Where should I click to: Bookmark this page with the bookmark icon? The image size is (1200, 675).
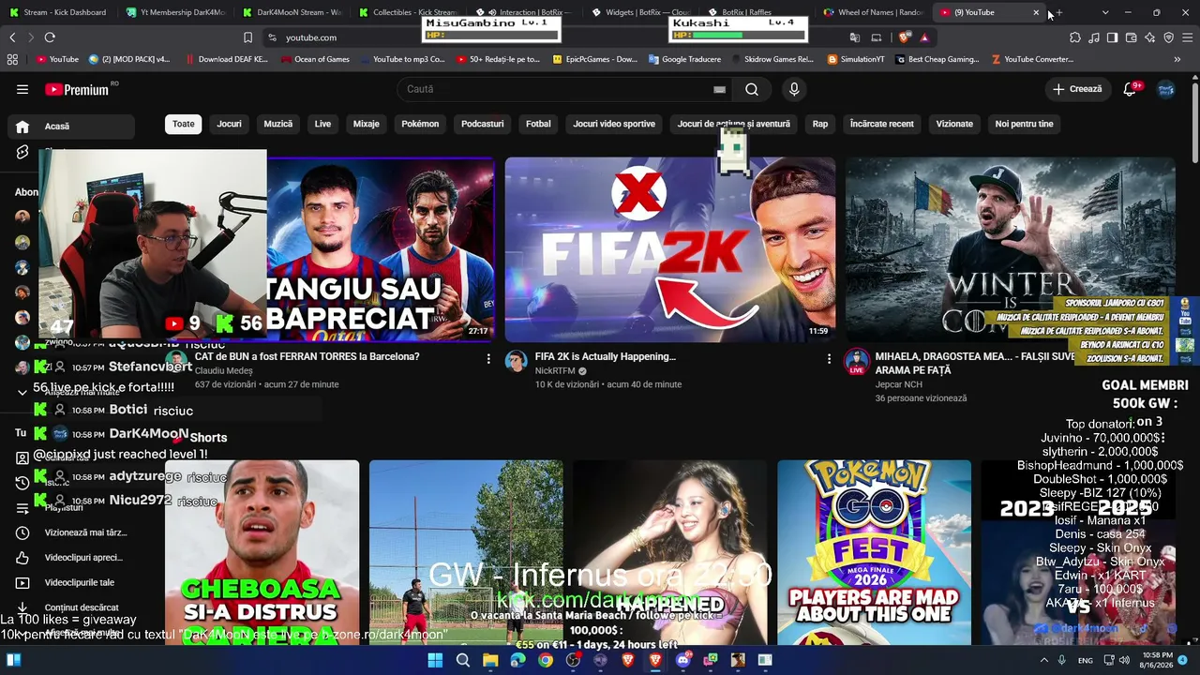247,37
